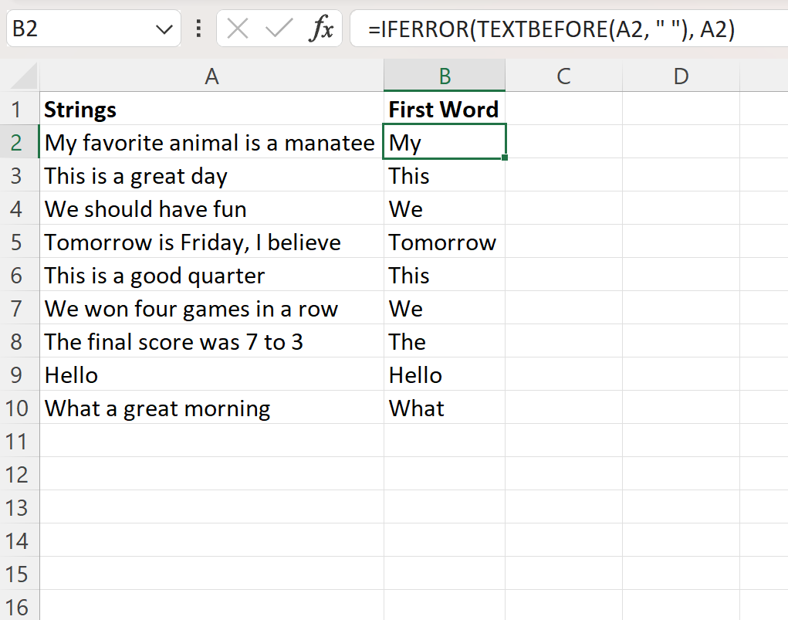Click the Insert Function fx icon
This screenshot has height=620, width=788.
click(x=320, y=29)
